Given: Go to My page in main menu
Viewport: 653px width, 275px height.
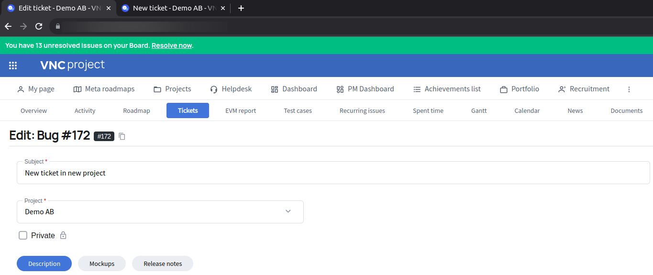Looking at the screenshot, I should point(36,89).
